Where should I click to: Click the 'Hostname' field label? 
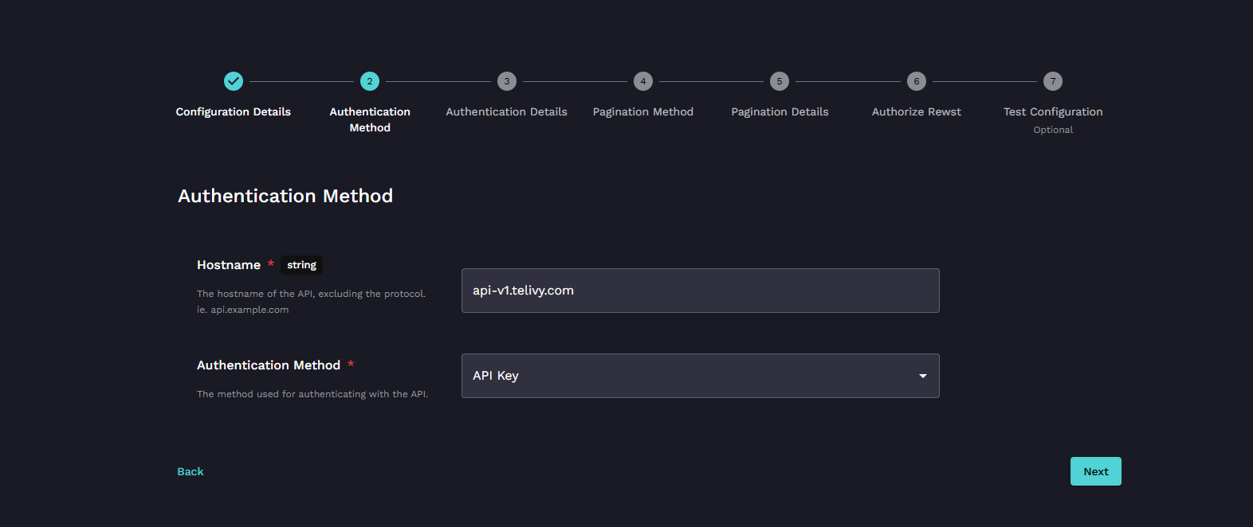pos(229,265)
